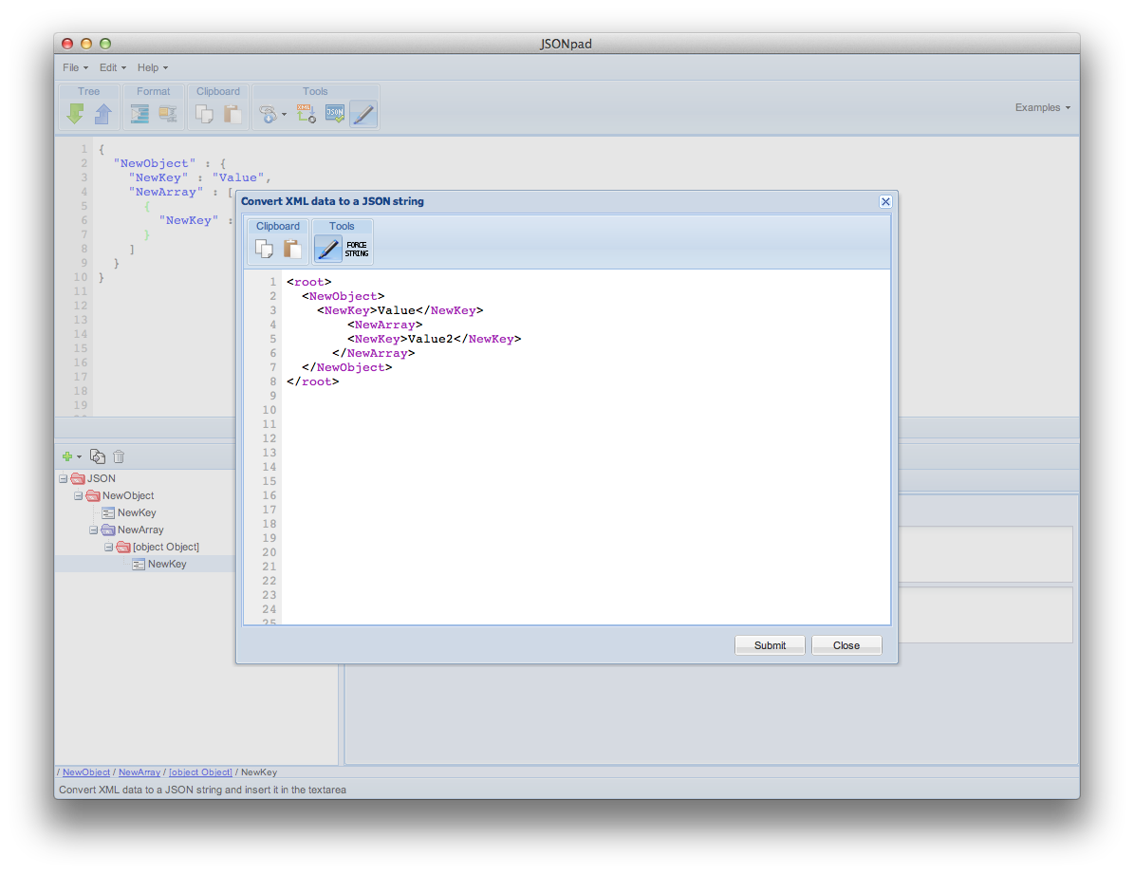This screenshot has height=874, width=1134.
Task: Click the Clipboard group label in the dialog
Action: (278, 226)
